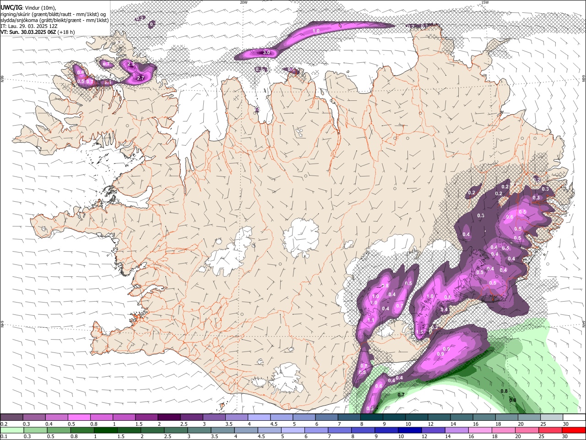The width and height of the screenshot is (586, 440).
Task: Click the UWC/IG title text
Action: [11, 7]
